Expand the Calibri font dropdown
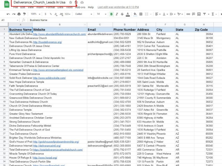The width and height of the screenshot is (222, 166). click(83, 14)
